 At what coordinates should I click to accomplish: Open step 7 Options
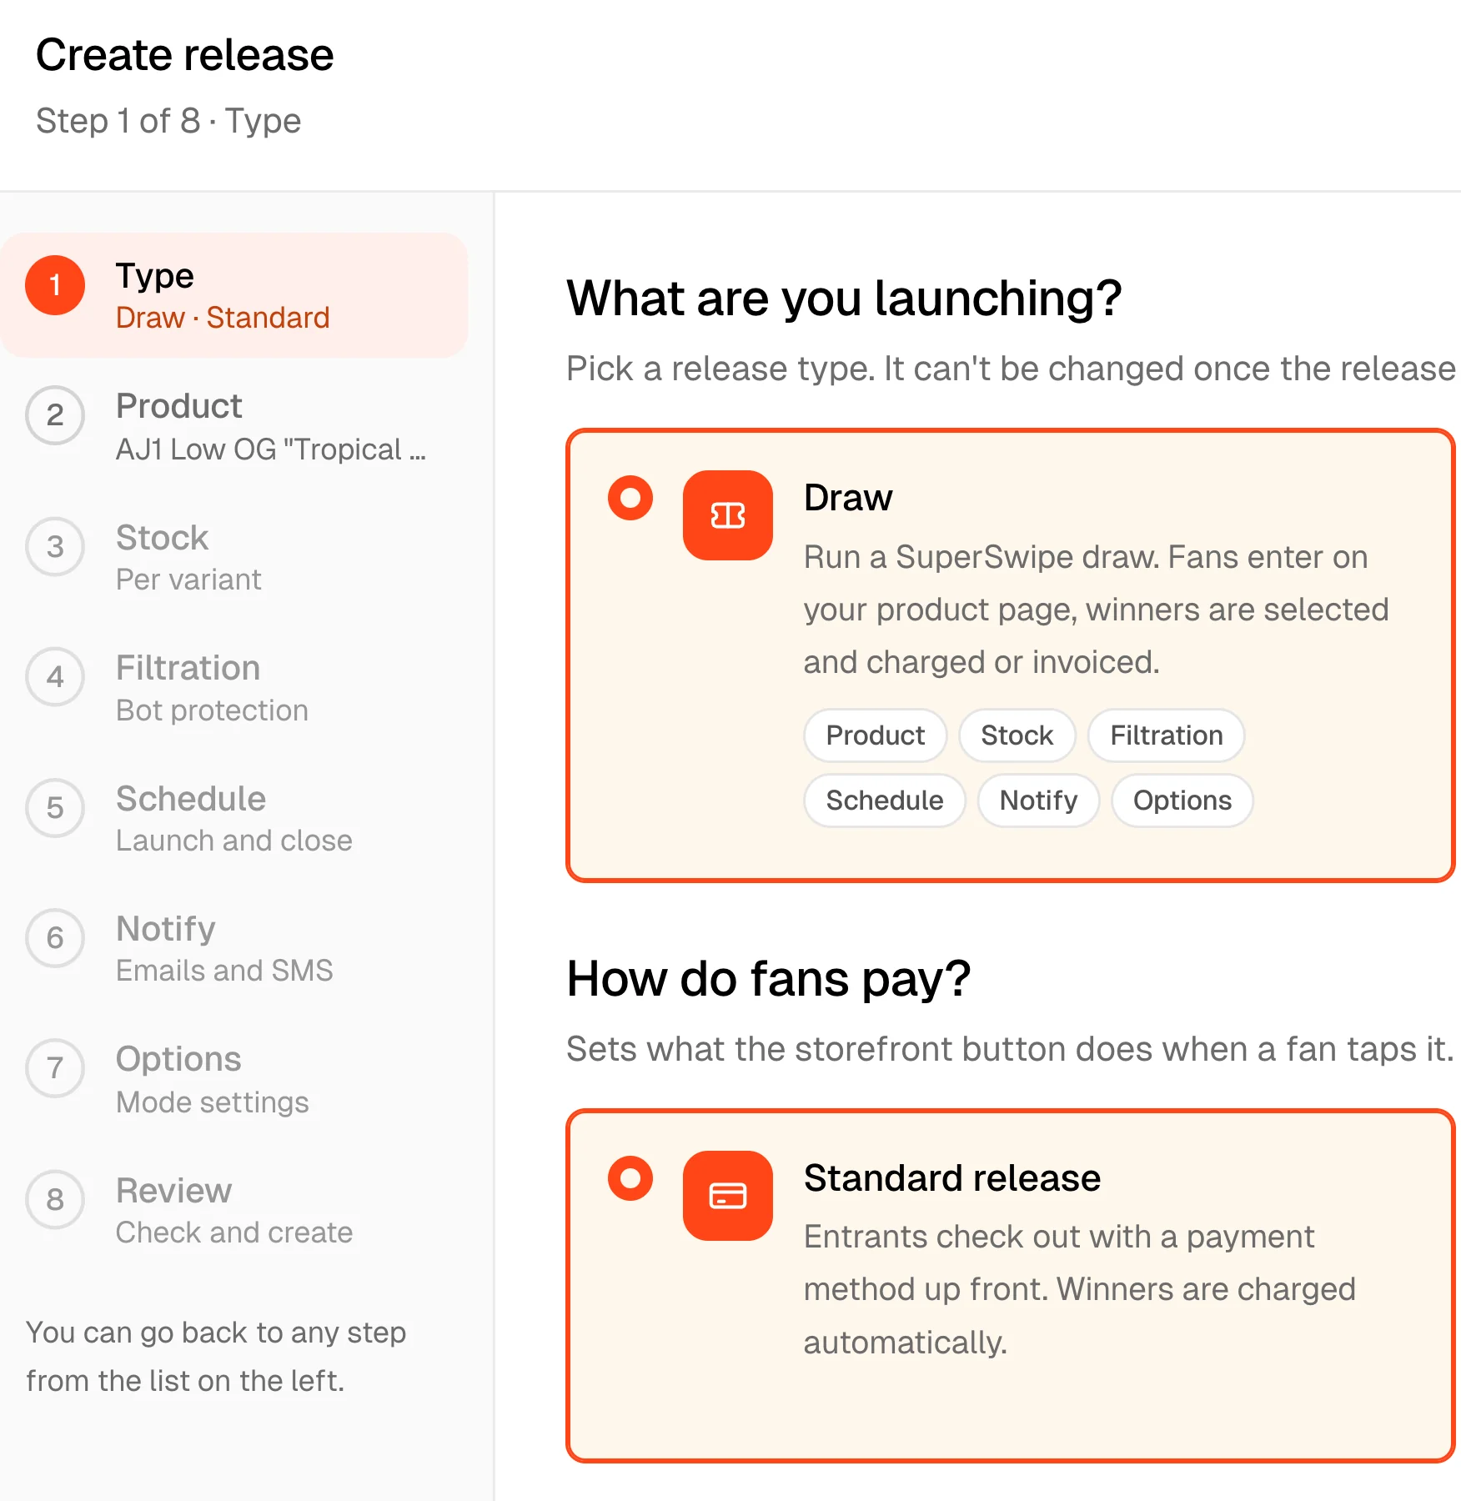[234, 1079]
